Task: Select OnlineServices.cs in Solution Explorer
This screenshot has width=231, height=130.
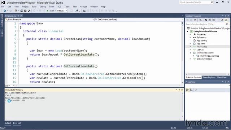Action: point(204,59)
